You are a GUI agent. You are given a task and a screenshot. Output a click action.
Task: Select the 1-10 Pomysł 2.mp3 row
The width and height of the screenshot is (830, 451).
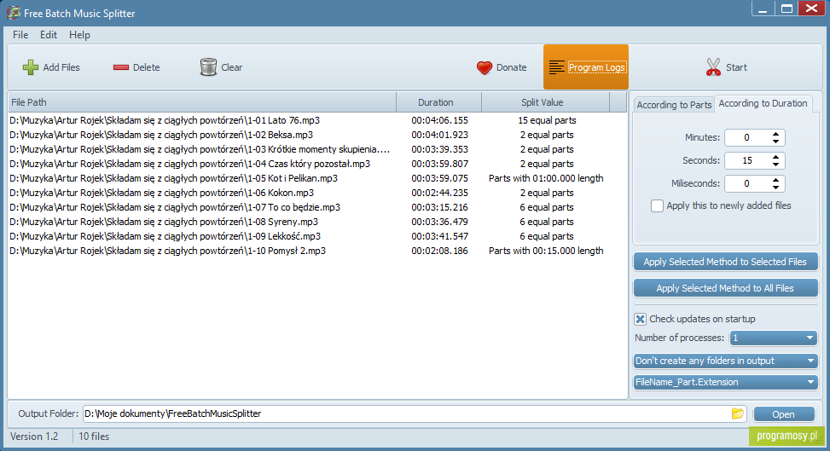[x=317, y=251]
